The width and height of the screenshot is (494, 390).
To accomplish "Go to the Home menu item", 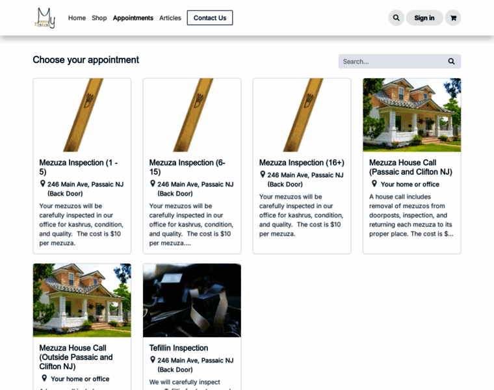I will pyautogui.click(x=77, y=18).
